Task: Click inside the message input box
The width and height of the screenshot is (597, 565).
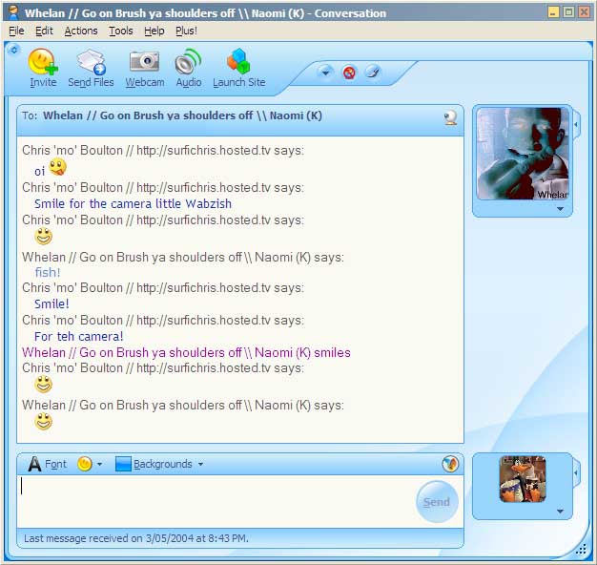Action: (217, 501)
